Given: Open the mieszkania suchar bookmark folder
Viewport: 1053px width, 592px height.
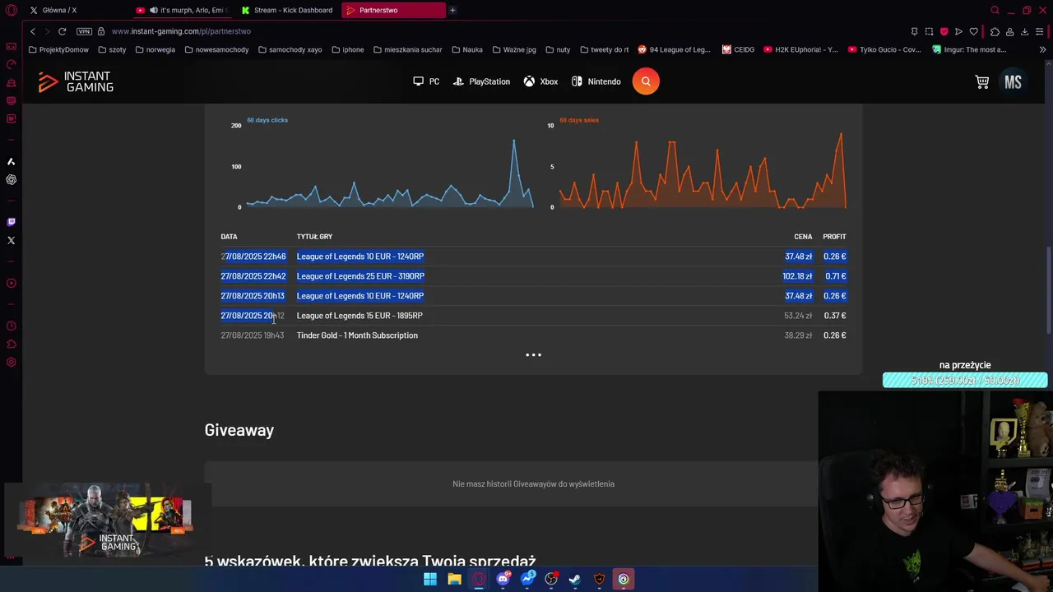Looking at the screenshot, I should click(407, 49).
